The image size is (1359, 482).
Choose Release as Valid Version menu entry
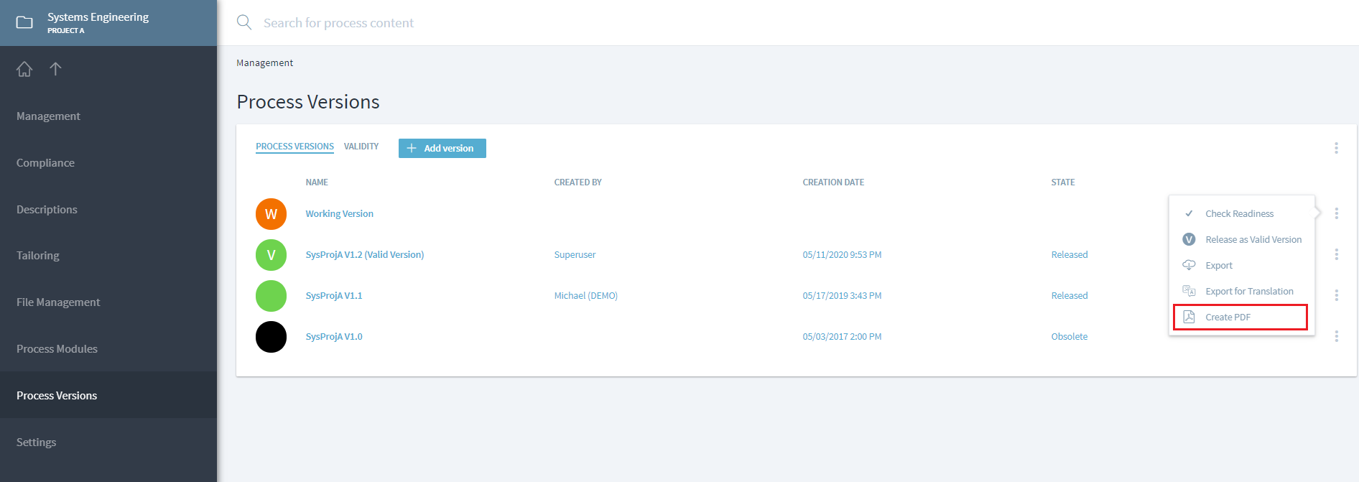pyautogui.click(x=1253, y=239)
